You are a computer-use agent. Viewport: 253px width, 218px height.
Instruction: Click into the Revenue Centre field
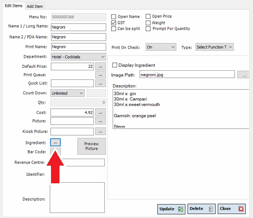pyautogui.click(x=82, y=163)
